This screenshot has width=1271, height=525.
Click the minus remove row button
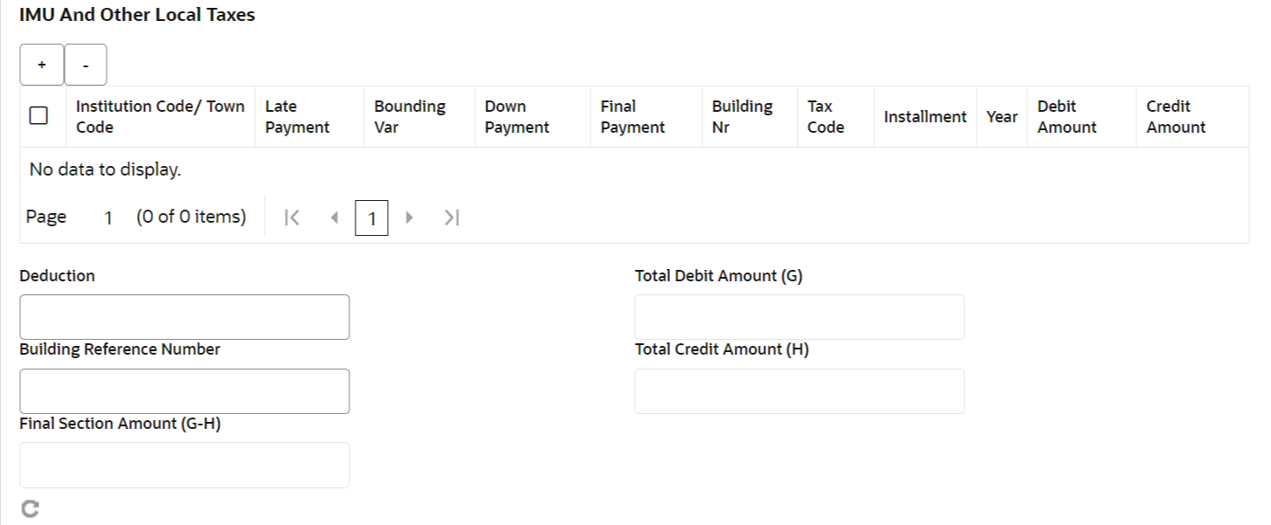pyautogui.click(x=86, y=65)
